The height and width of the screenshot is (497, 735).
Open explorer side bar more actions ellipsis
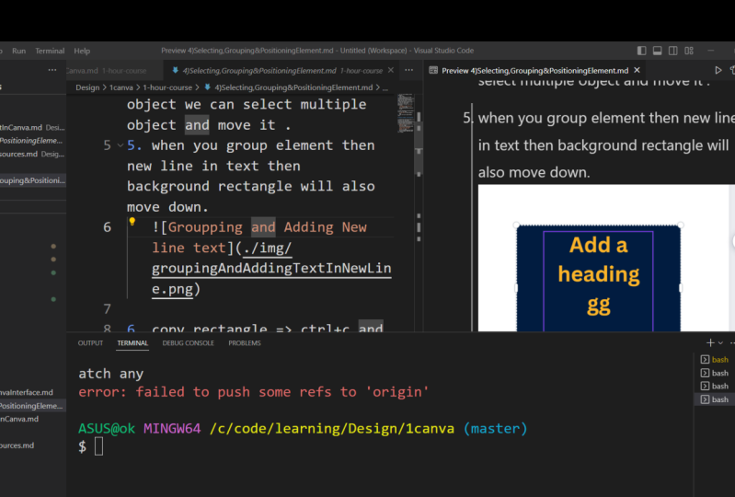52,70
